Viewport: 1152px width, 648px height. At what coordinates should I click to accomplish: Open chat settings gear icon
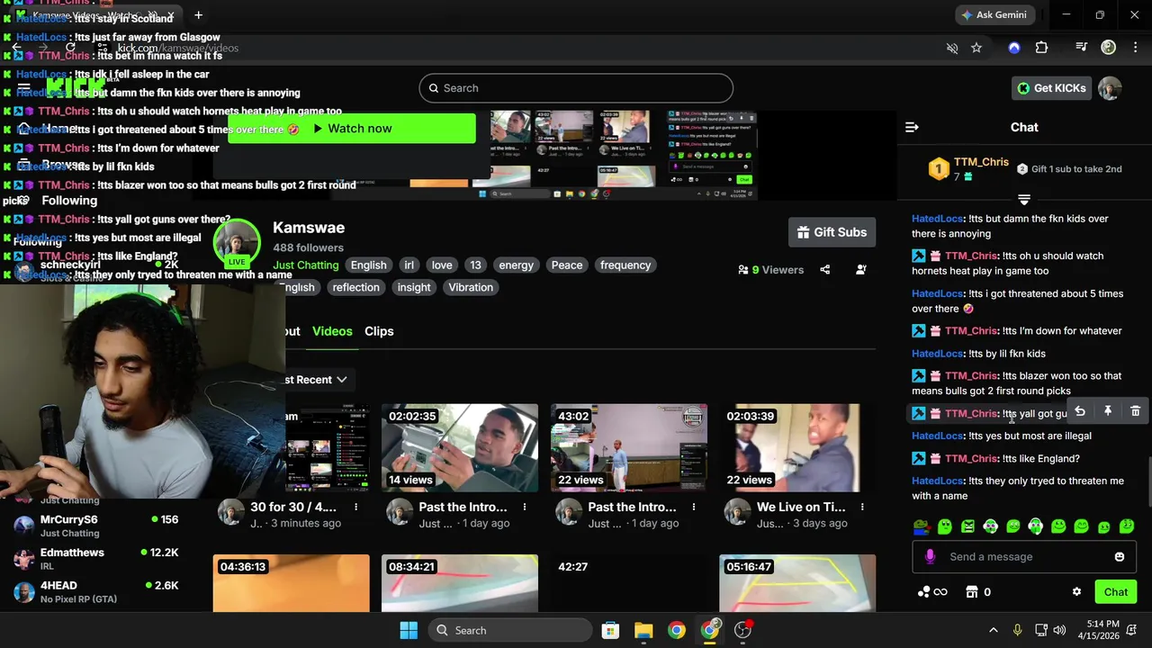coord(1076,592)
